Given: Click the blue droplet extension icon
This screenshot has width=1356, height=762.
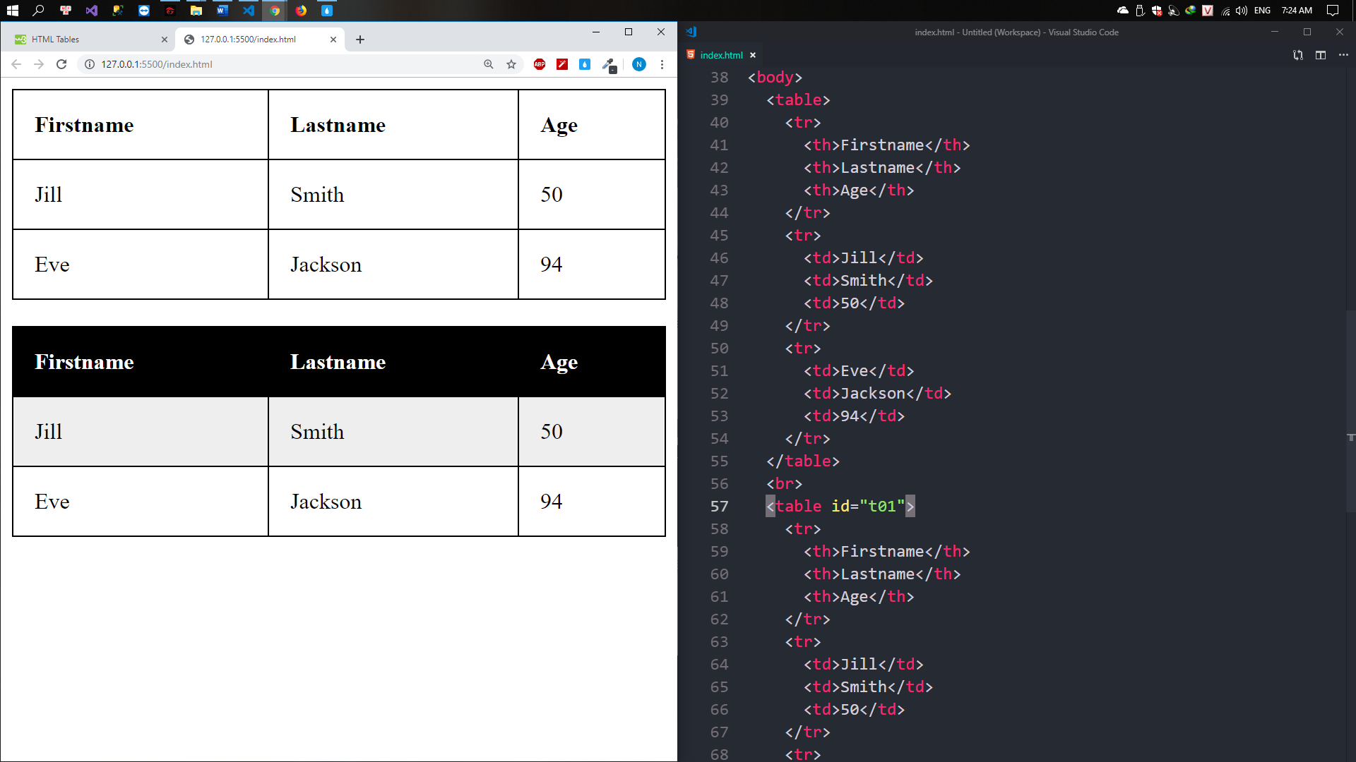Looking at the screenshot, I should (585, 64).
